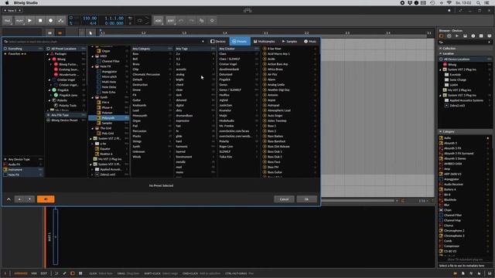Start playback with the transport Play button

point(29,21)
